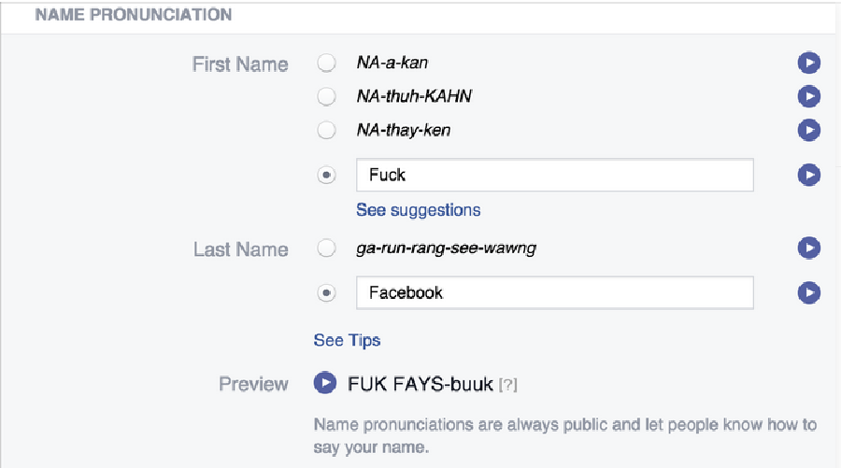
Task: Select the NA-thuh-KAHN radio option
Action: tap(326, 96)
